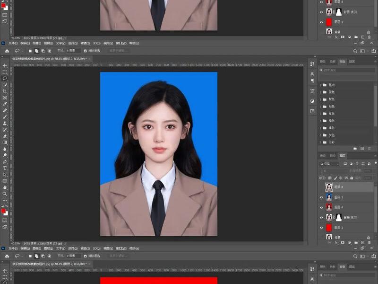Open the 滤镜 menu in the middle window
The height and width of the screenshot is (284, 378).
pos(85,43)
